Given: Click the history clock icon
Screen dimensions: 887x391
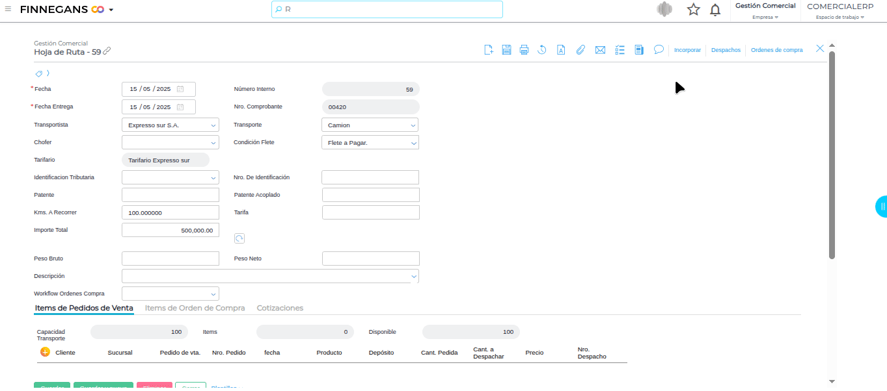Looking at the screenshot, I should (x=541, y=50).
